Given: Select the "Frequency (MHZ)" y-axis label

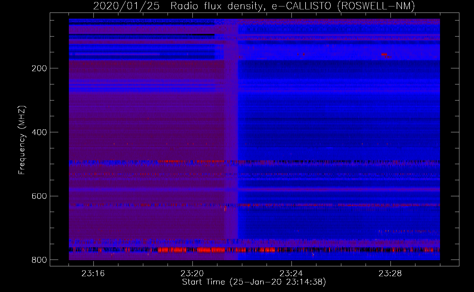Looking at the screenshot, I should (22, 140).
